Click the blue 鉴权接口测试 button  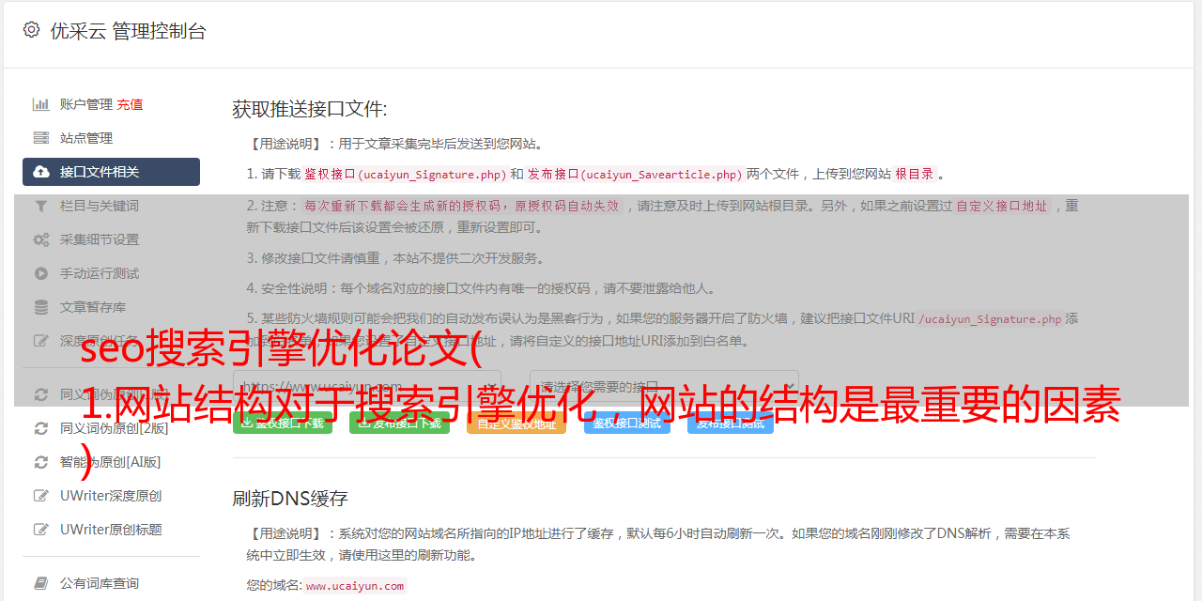pyautogui.click(x=627, y=423)
